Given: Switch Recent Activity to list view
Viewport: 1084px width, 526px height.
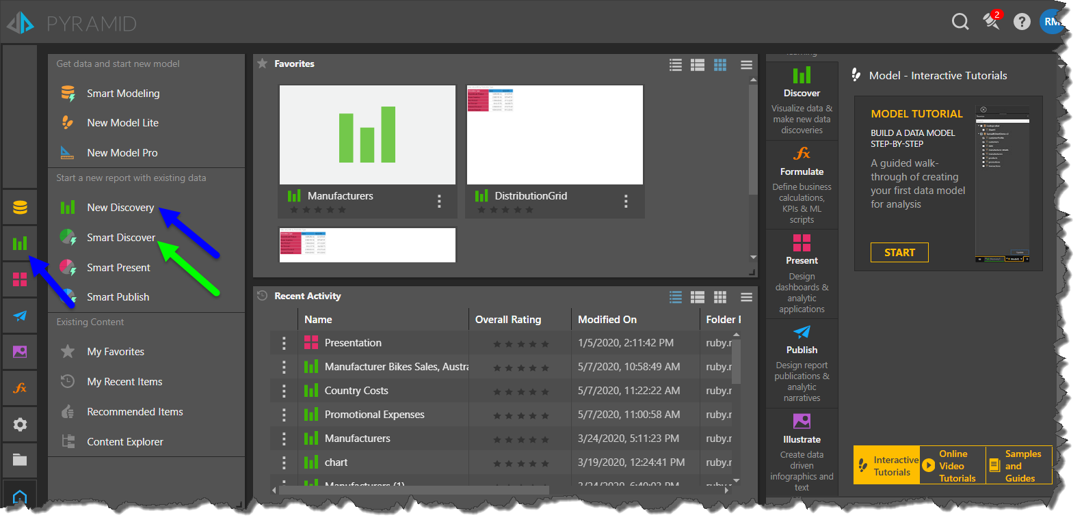Looking at the screenshot, I should point(676,297).
